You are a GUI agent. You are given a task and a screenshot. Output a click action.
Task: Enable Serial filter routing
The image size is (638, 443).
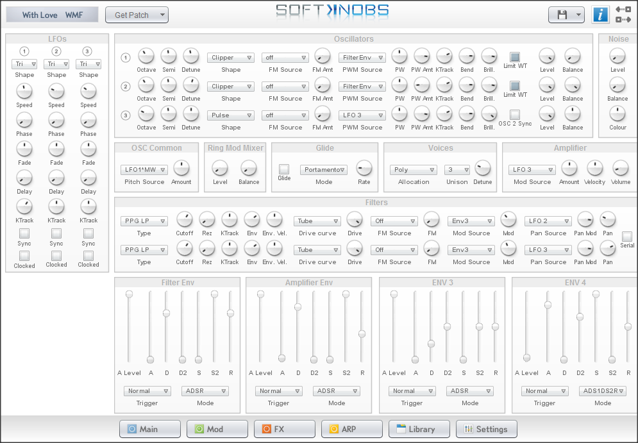(x=626, y=237)
